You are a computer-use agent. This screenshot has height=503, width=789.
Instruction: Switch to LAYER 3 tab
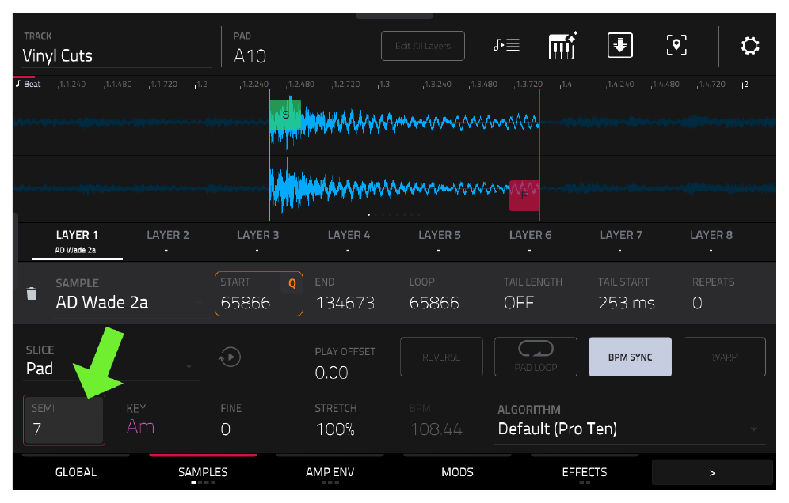pos(257,241)
